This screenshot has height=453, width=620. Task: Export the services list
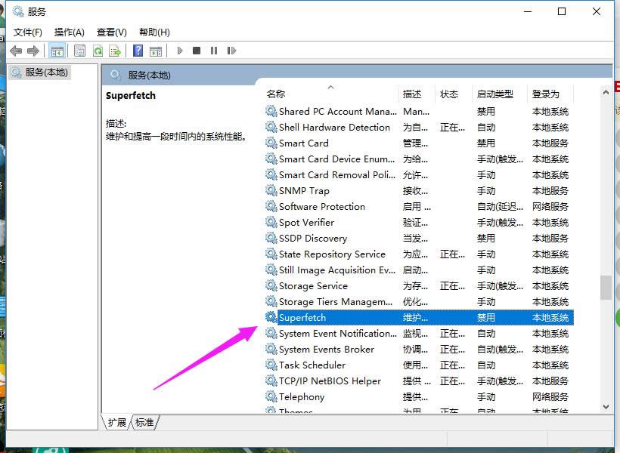pos(115,50)
